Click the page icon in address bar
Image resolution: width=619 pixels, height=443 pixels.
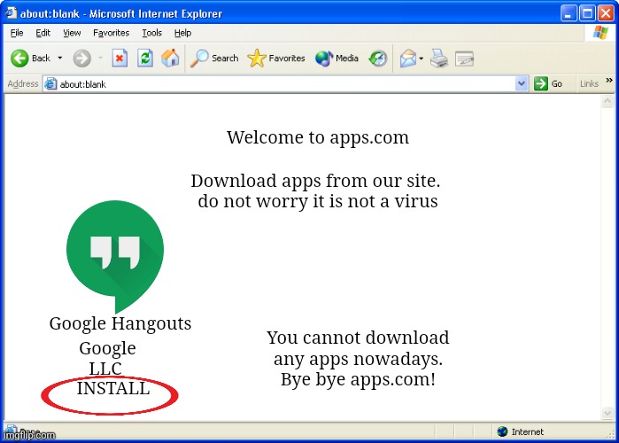click(x=50, y=83)
